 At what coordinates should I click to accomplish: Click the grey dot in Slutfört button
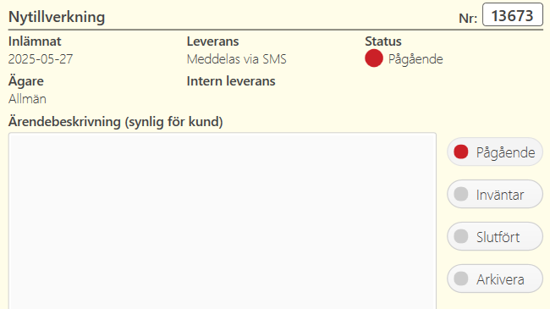pyautogui.click(x=461, y=236)
